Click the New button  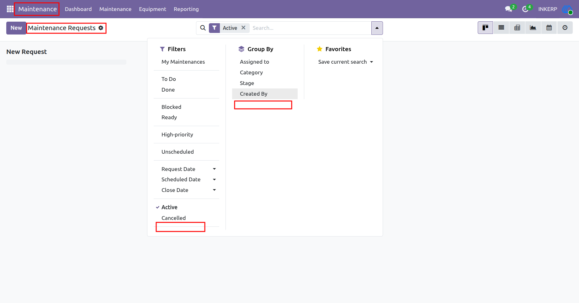pyautogui.click(x=16, y=28)
